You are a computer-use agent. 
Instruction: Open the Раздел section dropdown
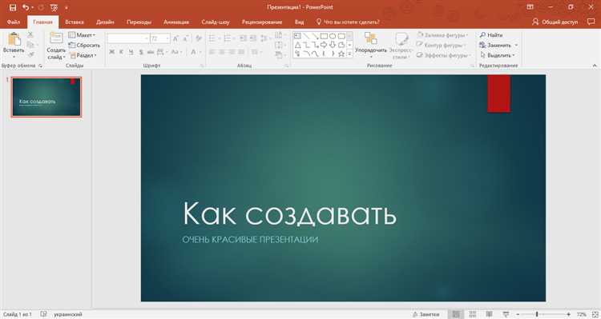point(83,55)
